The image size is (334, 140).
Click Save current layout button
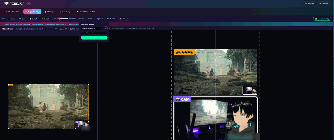tap(94, 38)
